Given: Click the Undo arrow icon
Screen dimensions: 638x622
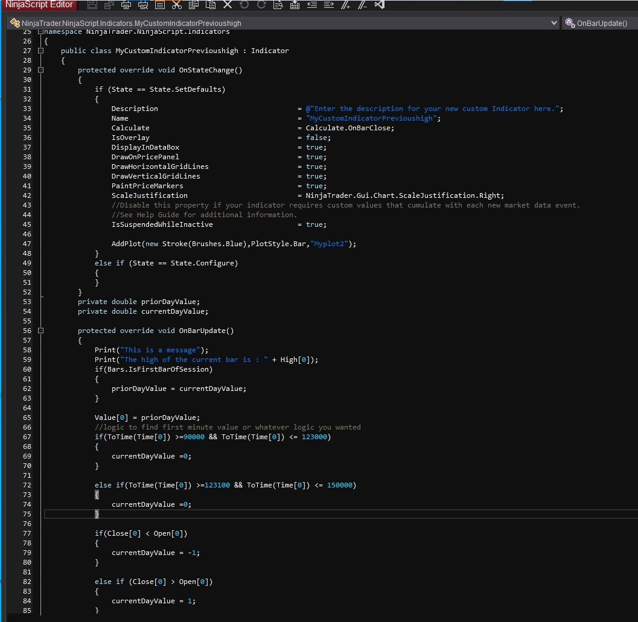Looking at the screenshot, I should click(x=244, y=5).
